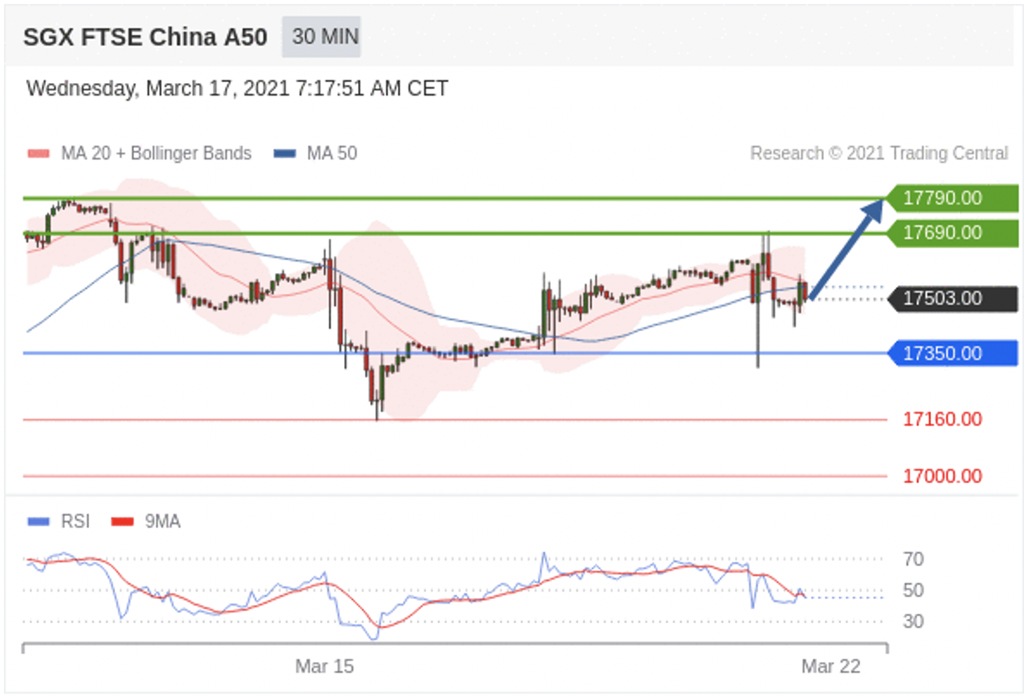Click the 9MA red legend marker
The width and height of the screenshot is (1024, 696).
coord(122,521)
